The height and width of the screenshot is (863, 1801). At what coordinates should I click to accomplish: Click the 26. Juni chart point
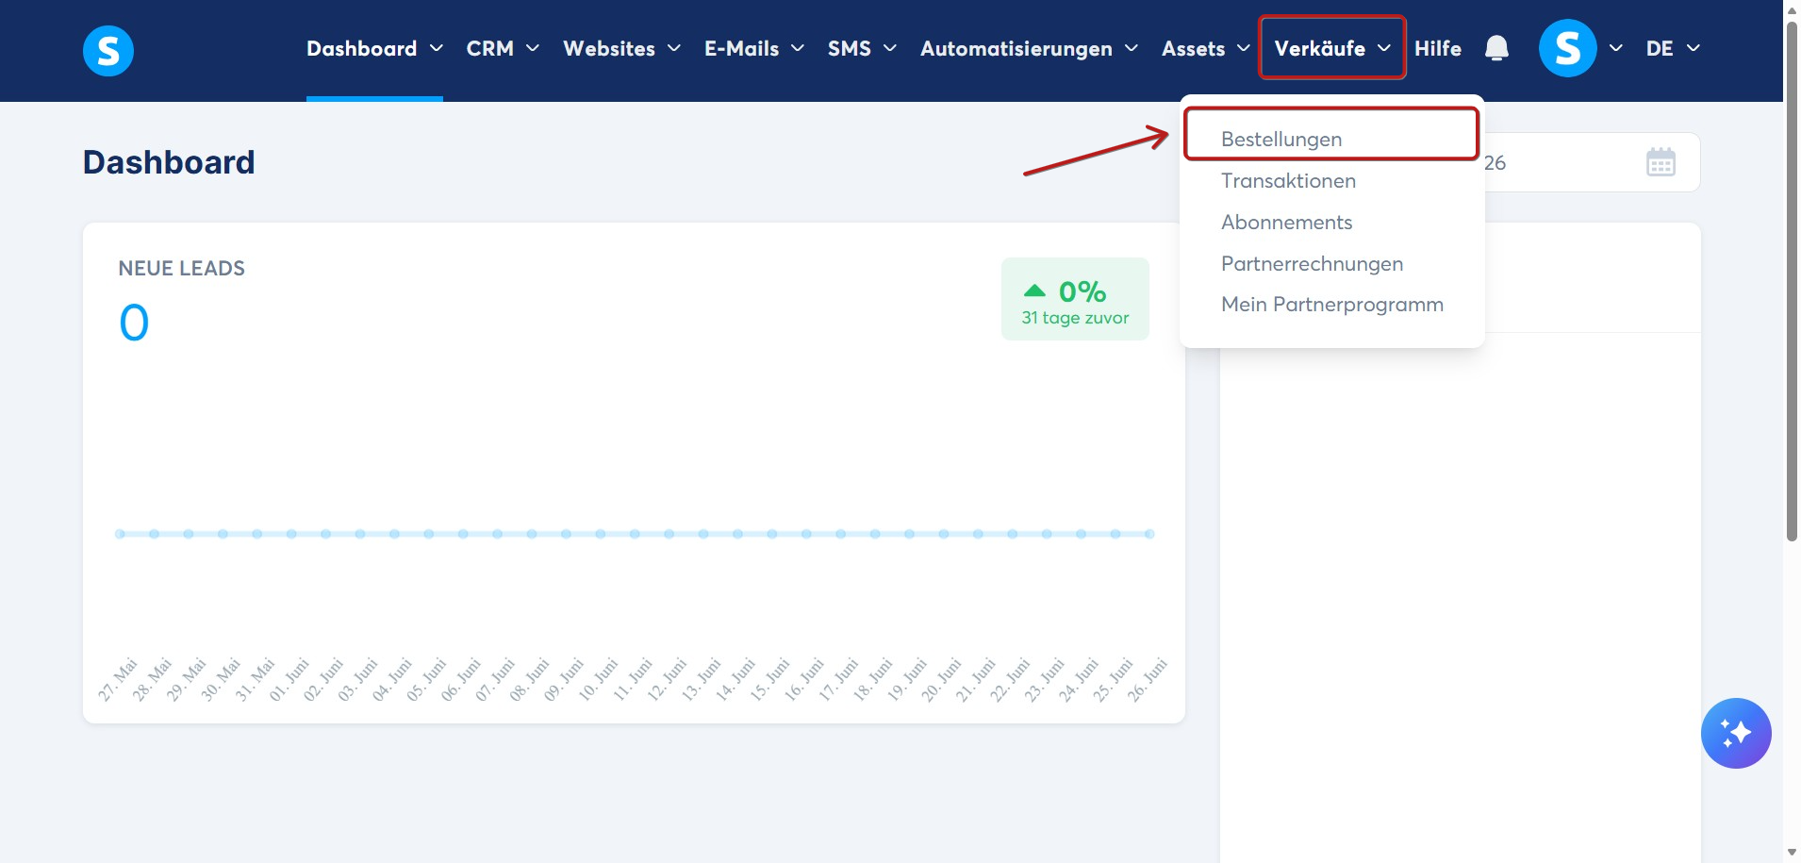tap(1149, 534)
